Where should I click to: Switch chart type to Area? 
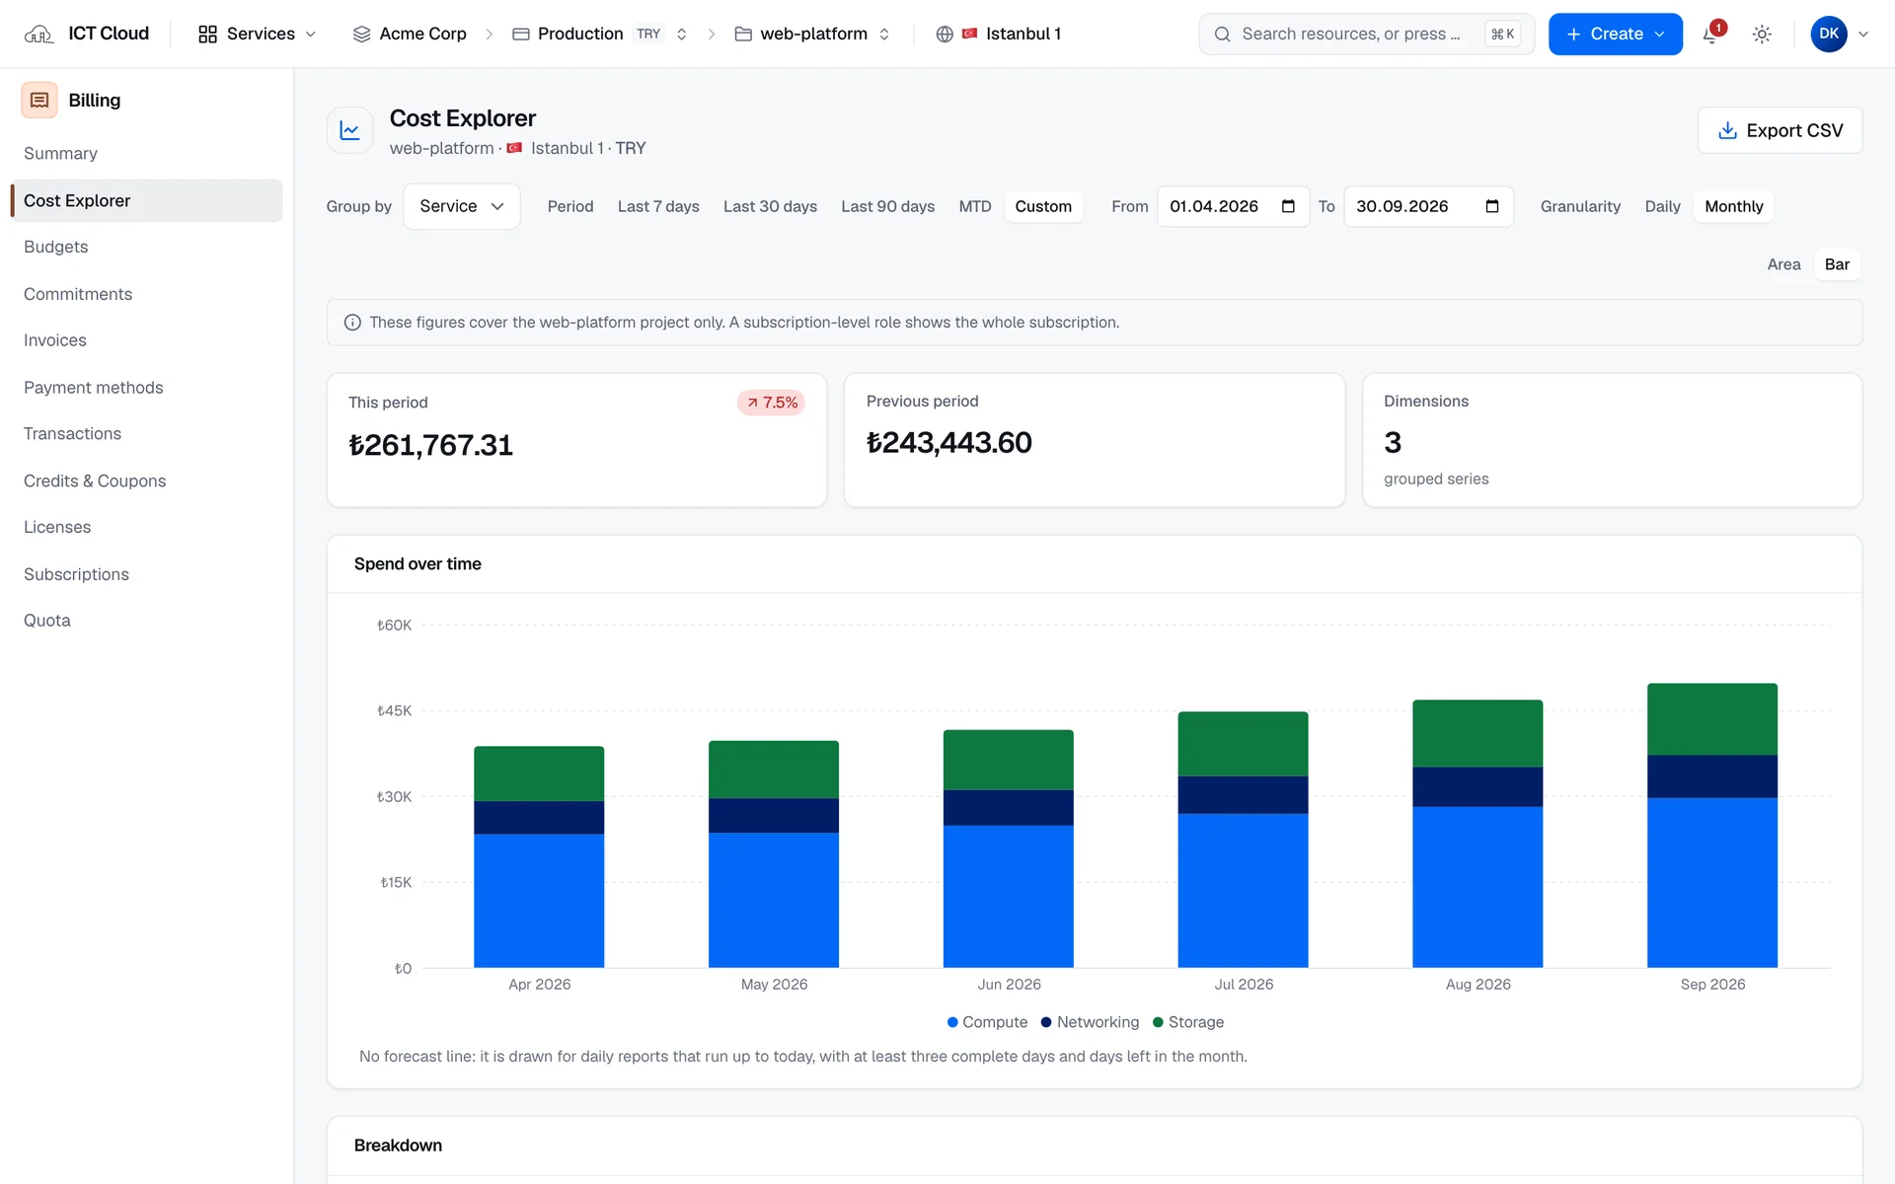[x=1783, y=264]
